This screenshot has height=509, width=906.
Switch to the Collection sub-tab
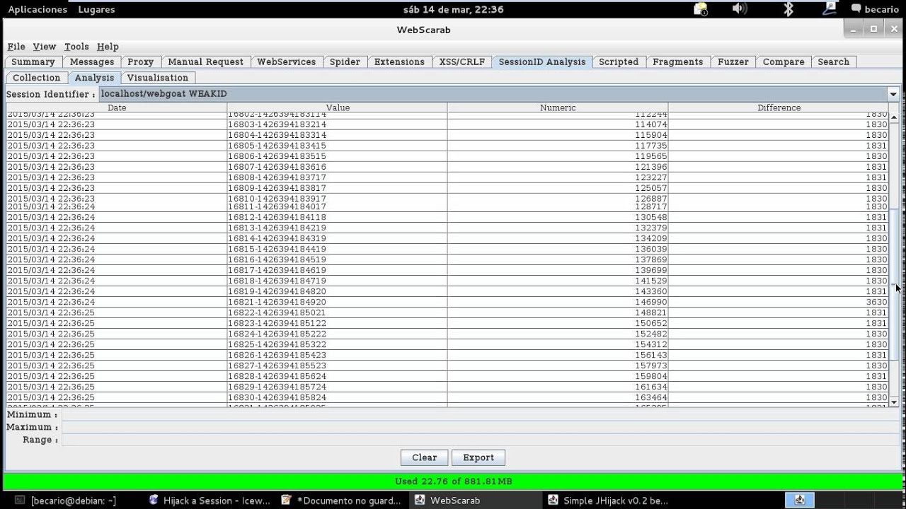click(x=37, y=78)
